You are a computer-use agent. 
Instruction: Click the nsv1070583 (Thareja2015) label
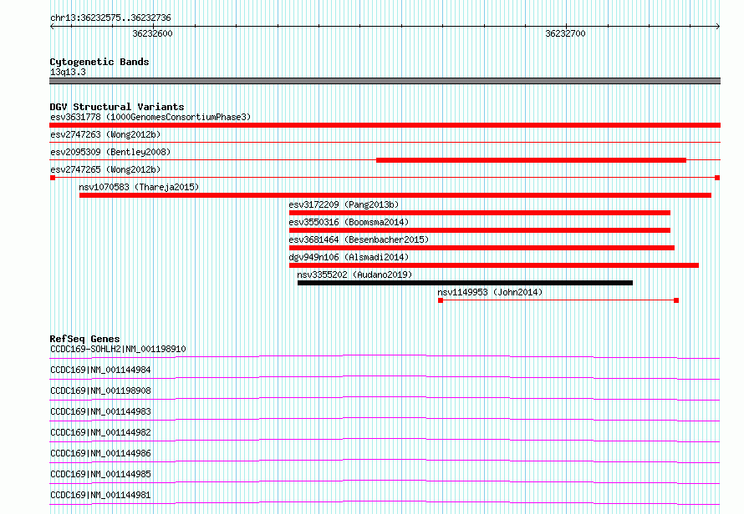[x=139, y=187]
